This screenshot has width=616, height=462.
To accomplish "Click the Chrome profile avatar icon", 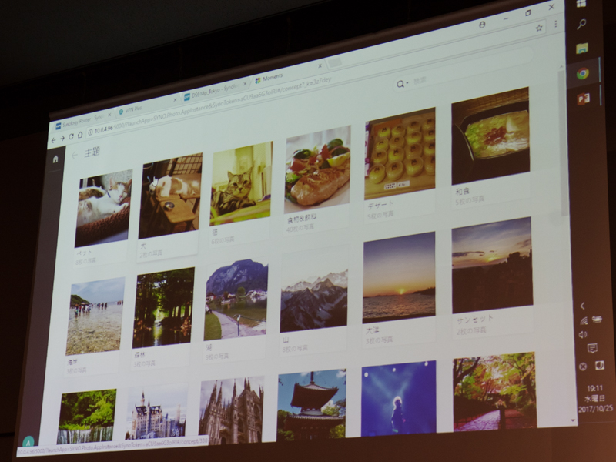I will coord(482,25).
